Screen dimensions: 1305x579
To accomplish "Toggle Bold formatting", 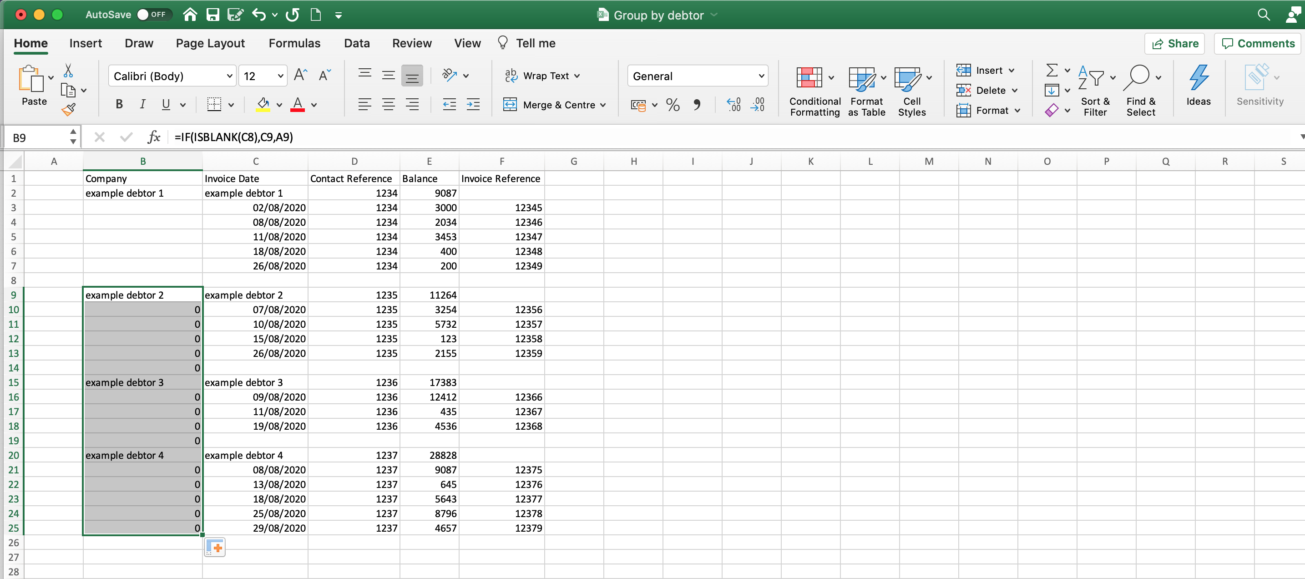I will (x=119, y=104).
